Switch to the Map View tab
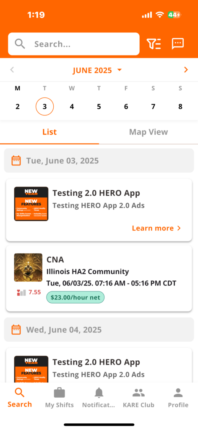 (148, 132)
